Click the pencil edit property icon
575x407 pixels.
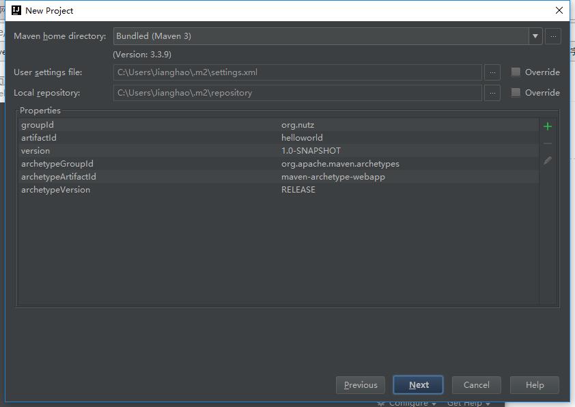click(547, 161)
